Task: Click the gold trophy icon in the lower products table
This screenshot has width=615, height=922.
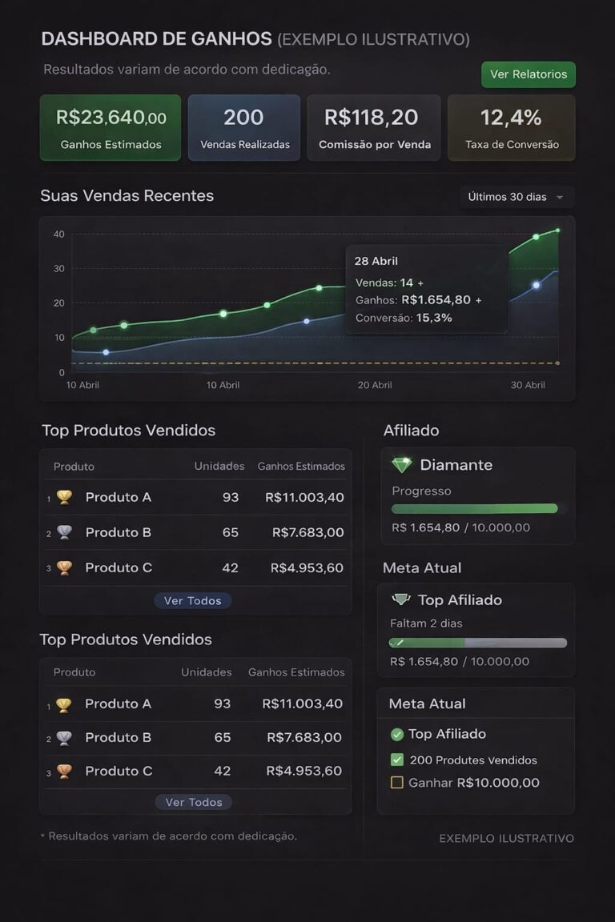Action: tap(64, 704)
